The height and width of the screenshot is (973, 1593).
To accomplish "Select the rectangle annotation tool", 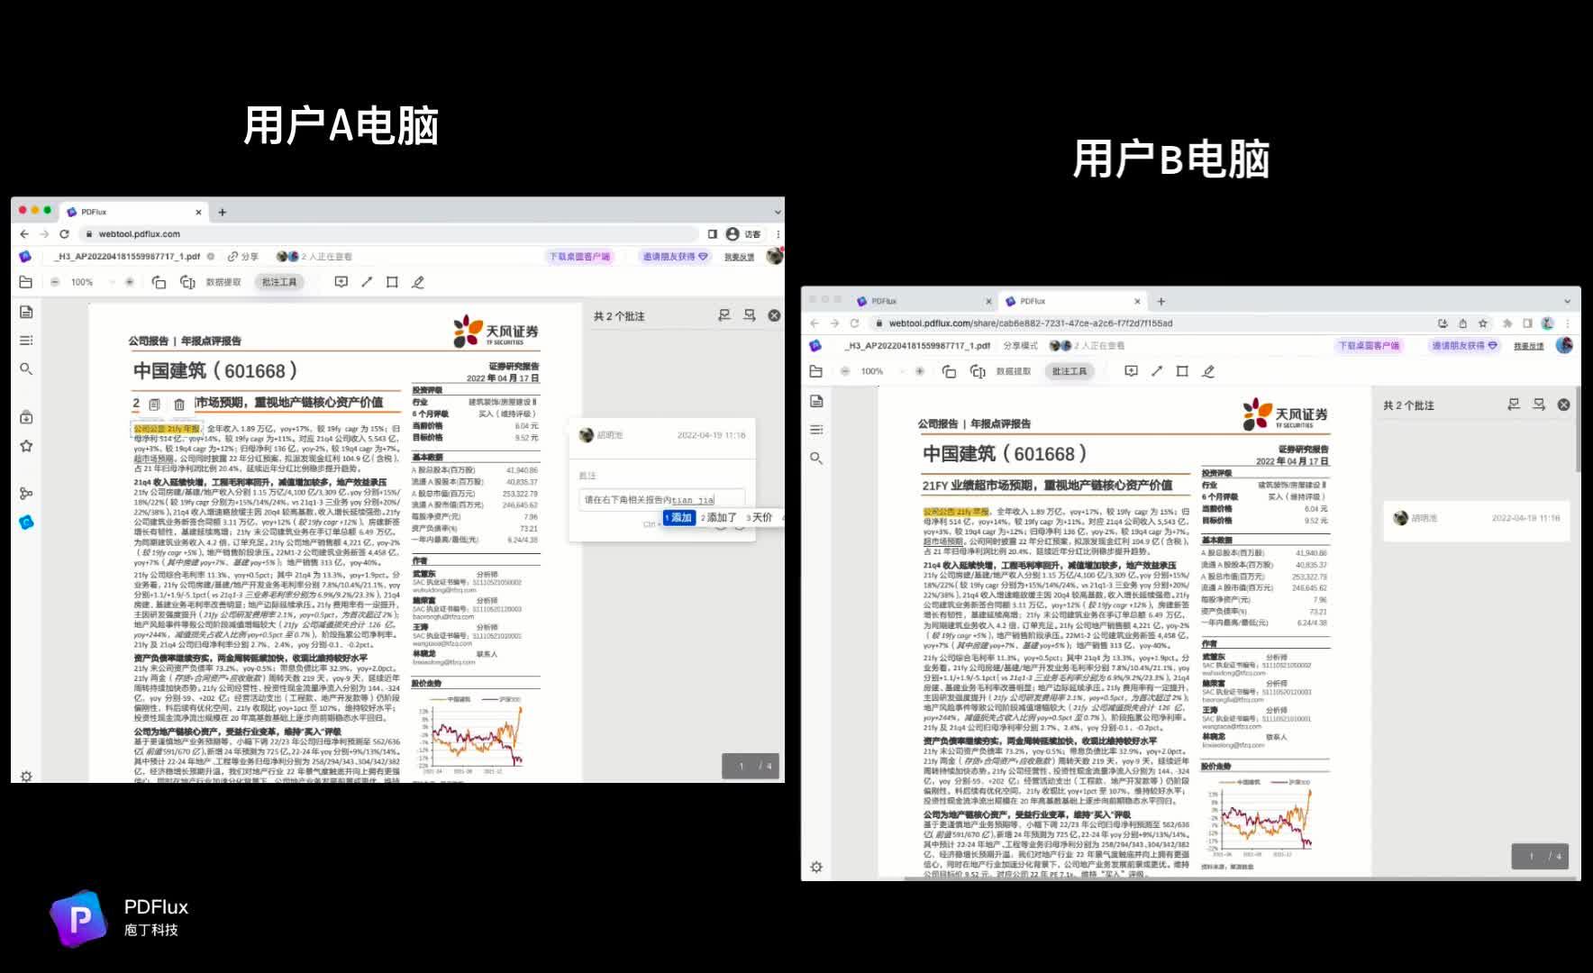I will [x=390, y=282].
